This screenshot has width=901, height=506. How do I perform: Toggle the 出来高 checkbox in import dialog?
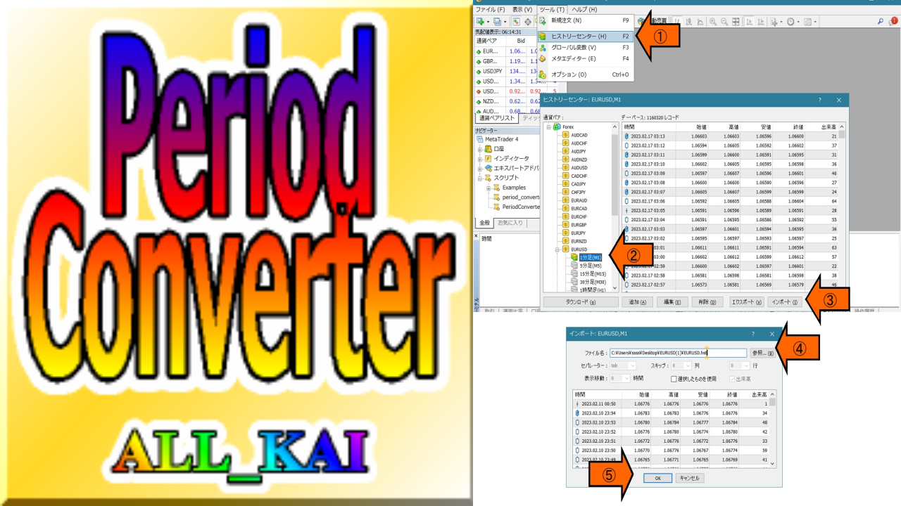tap(731, 379)
